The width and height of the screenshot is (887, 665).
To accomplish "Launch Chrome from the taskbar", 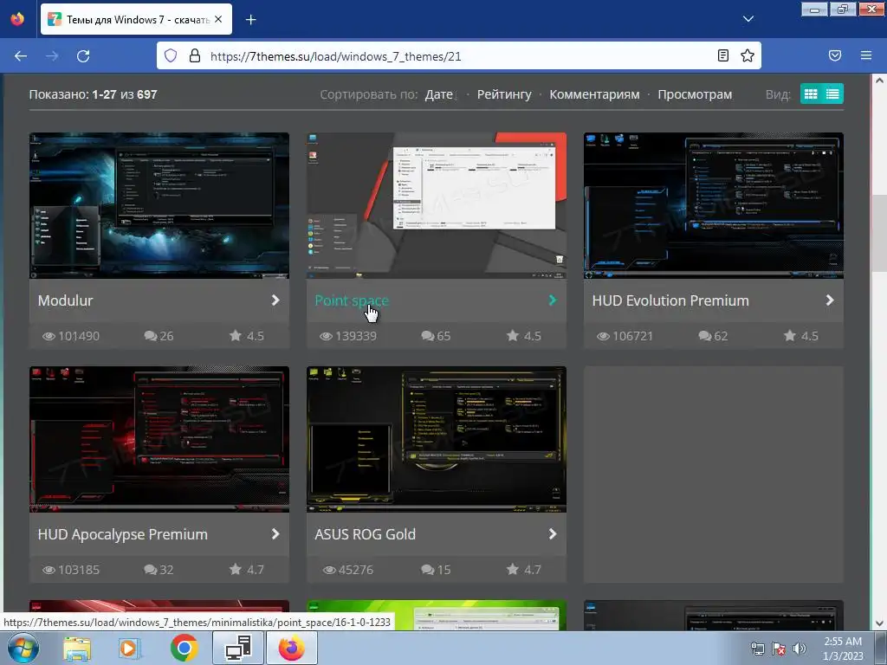I will click(184, 649).
